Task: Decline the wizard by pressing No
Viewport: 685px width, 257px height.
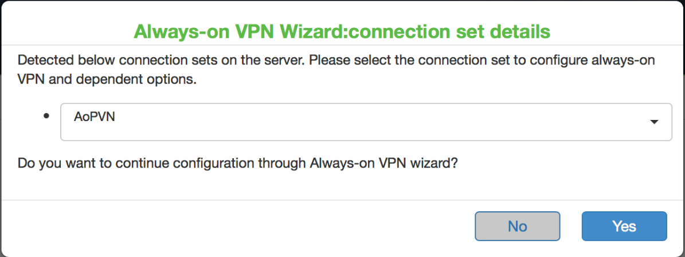Action: point(517,226)
